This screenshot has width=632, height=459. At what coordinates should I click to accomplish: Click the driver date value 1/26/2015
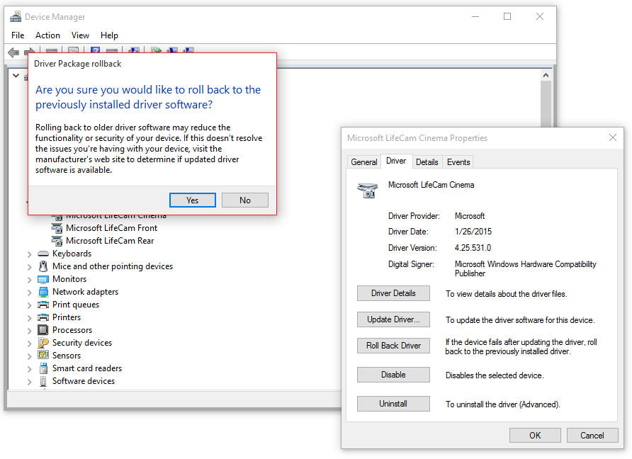pos(473,232)
